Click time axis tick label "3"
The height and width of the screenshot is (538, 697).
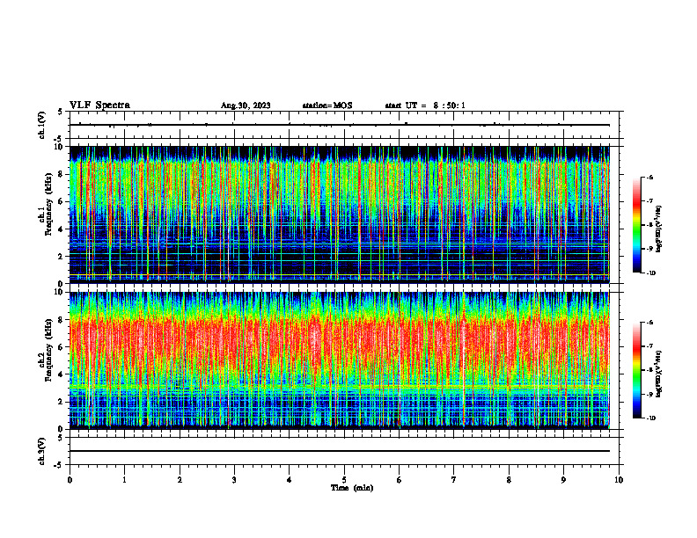tap(234, 480)
